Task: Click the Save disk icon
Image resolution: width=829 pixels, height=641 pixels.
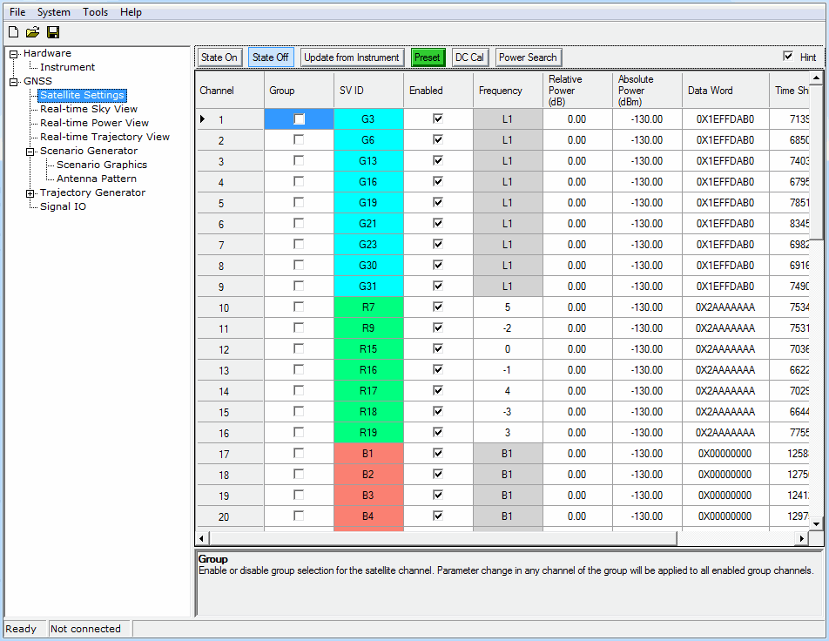Action: [53, 32]
